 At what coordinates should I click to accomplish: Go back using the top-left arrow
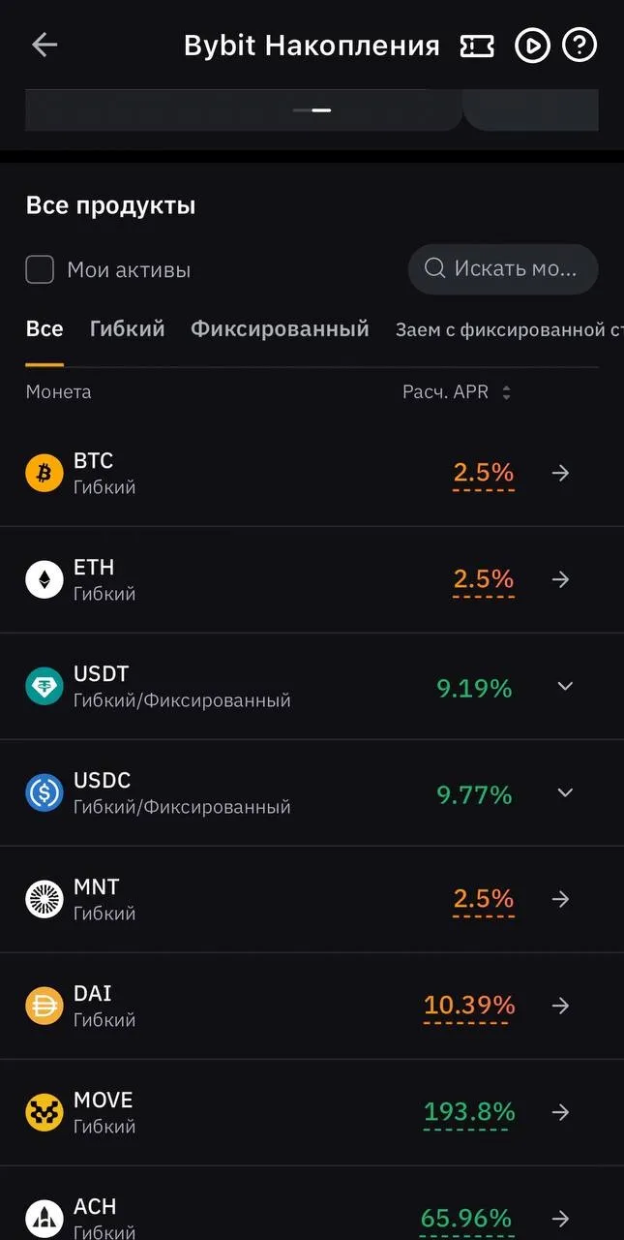45,45
